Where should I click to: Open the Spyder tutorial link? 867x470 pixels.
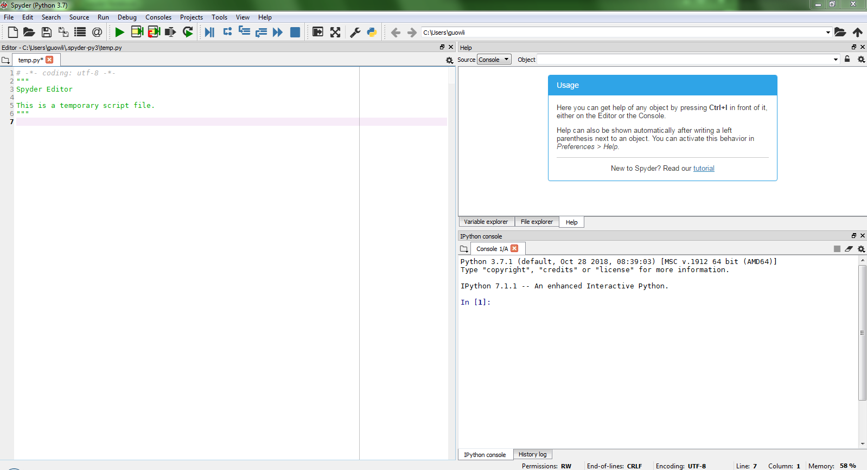pos(704,169)
